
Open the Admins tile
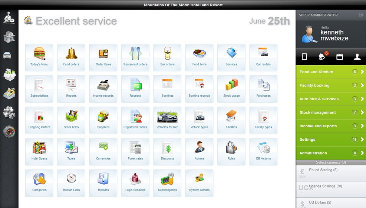click(x=200, y=152)
